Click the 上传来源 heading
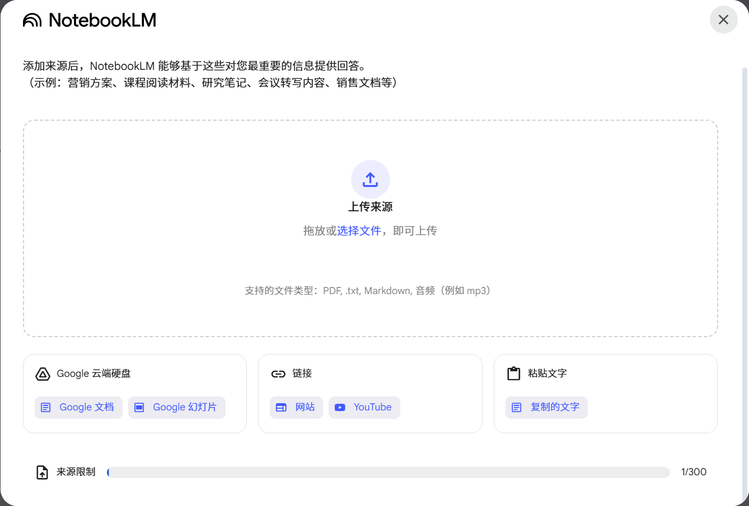This screenshot has width=749, height=506. (371, 207)
